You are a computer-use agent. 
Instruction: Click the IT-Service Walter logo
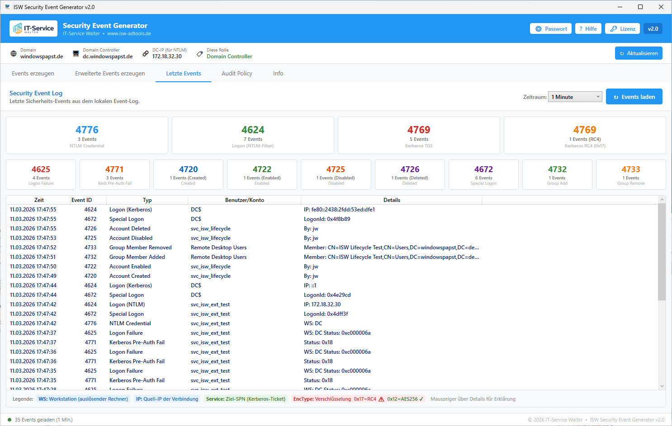pos(33,28)
